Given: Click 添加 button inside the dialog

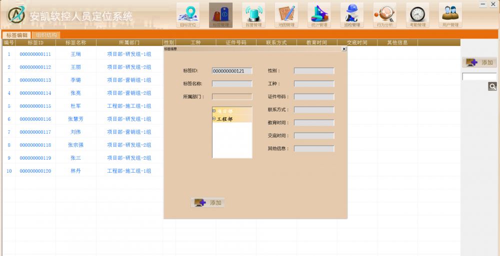Looking at the screenshot, I should point(208,203).
